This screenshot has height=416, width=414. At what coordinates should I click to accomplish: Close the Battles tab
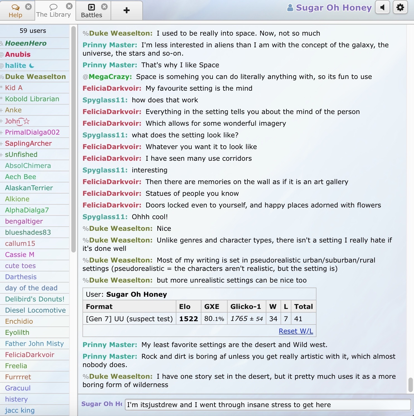[104, 7]
